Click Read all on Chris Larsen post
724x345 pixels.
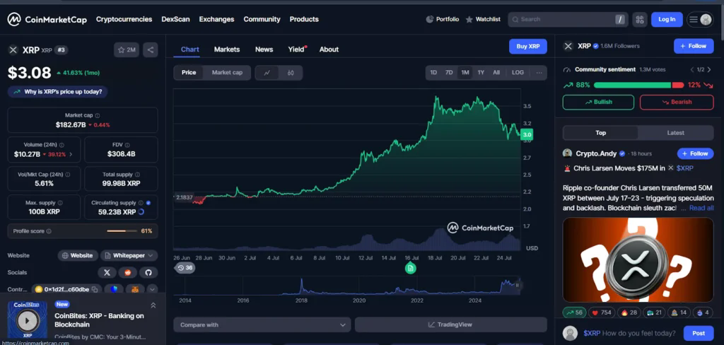(x=701, y=209)
